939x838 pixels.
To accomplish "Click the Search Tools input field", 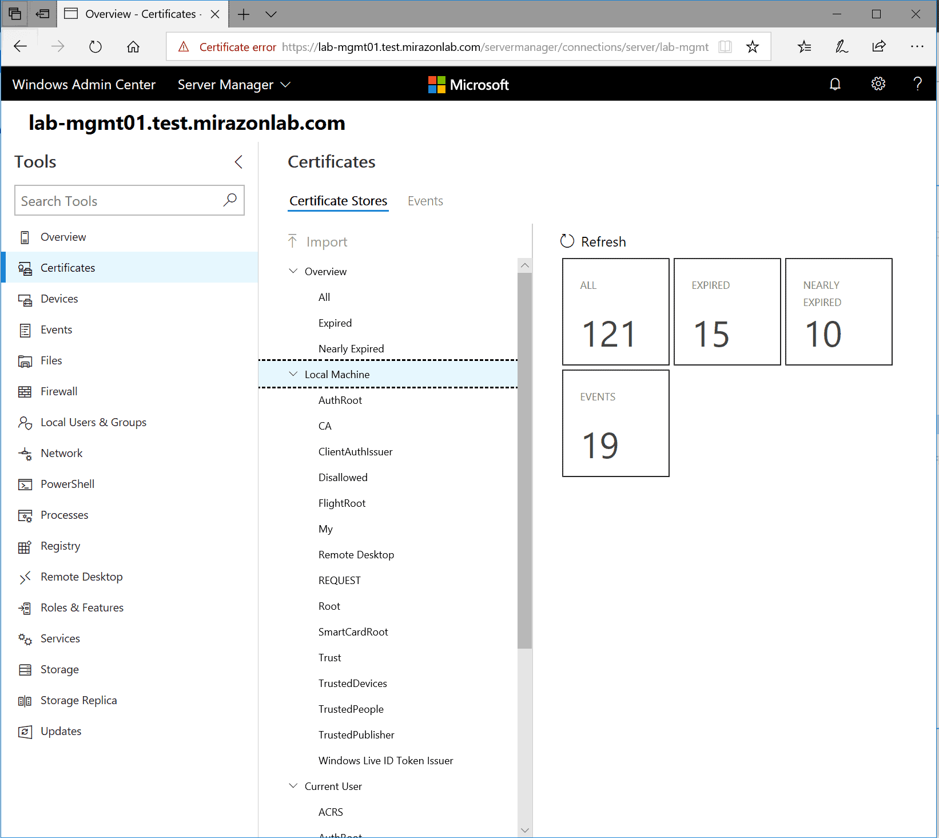I will click(120, 201).
